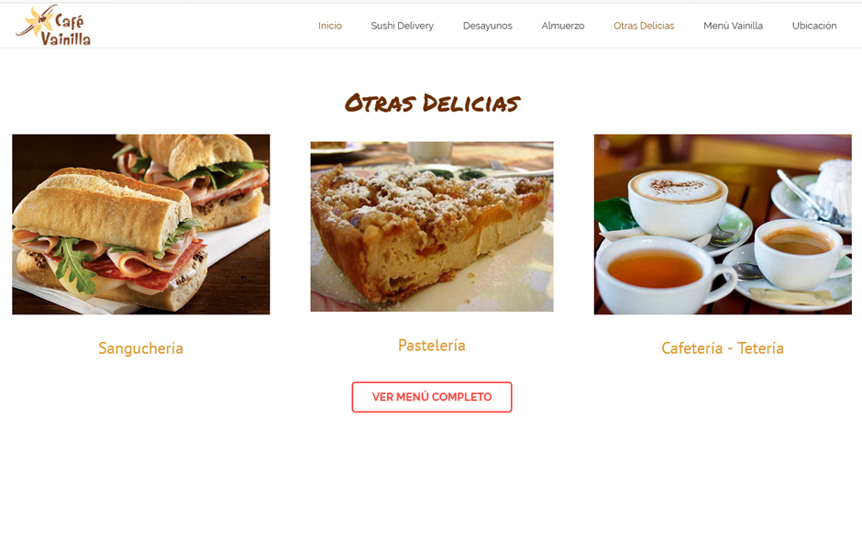Click the cappuccino cup in photo
The height and width of the screenshot is (550, 862).
click(x=678, y=203)
